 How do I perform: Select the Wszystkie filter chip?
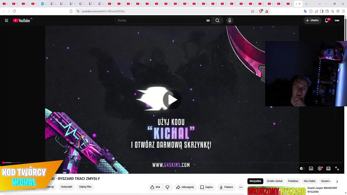[255, 181]
